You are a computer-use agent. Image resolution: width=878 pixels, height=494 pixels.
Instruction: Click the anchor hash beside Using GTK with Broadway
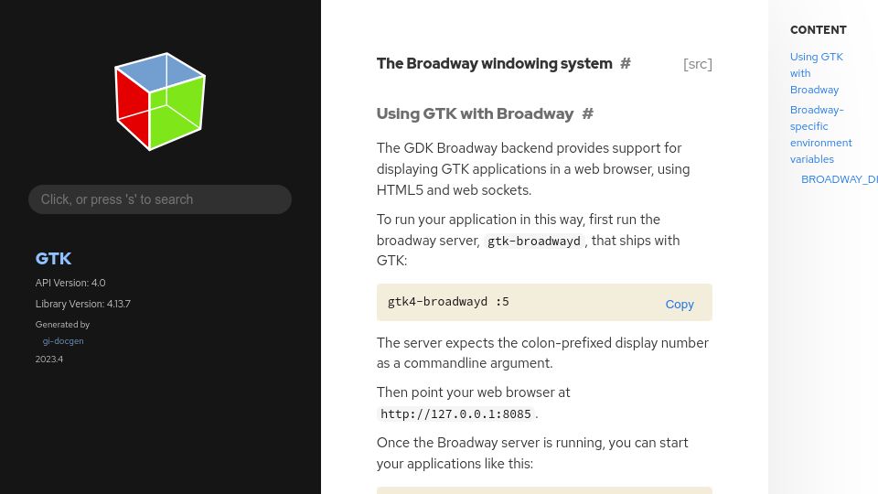click(587, 113)
